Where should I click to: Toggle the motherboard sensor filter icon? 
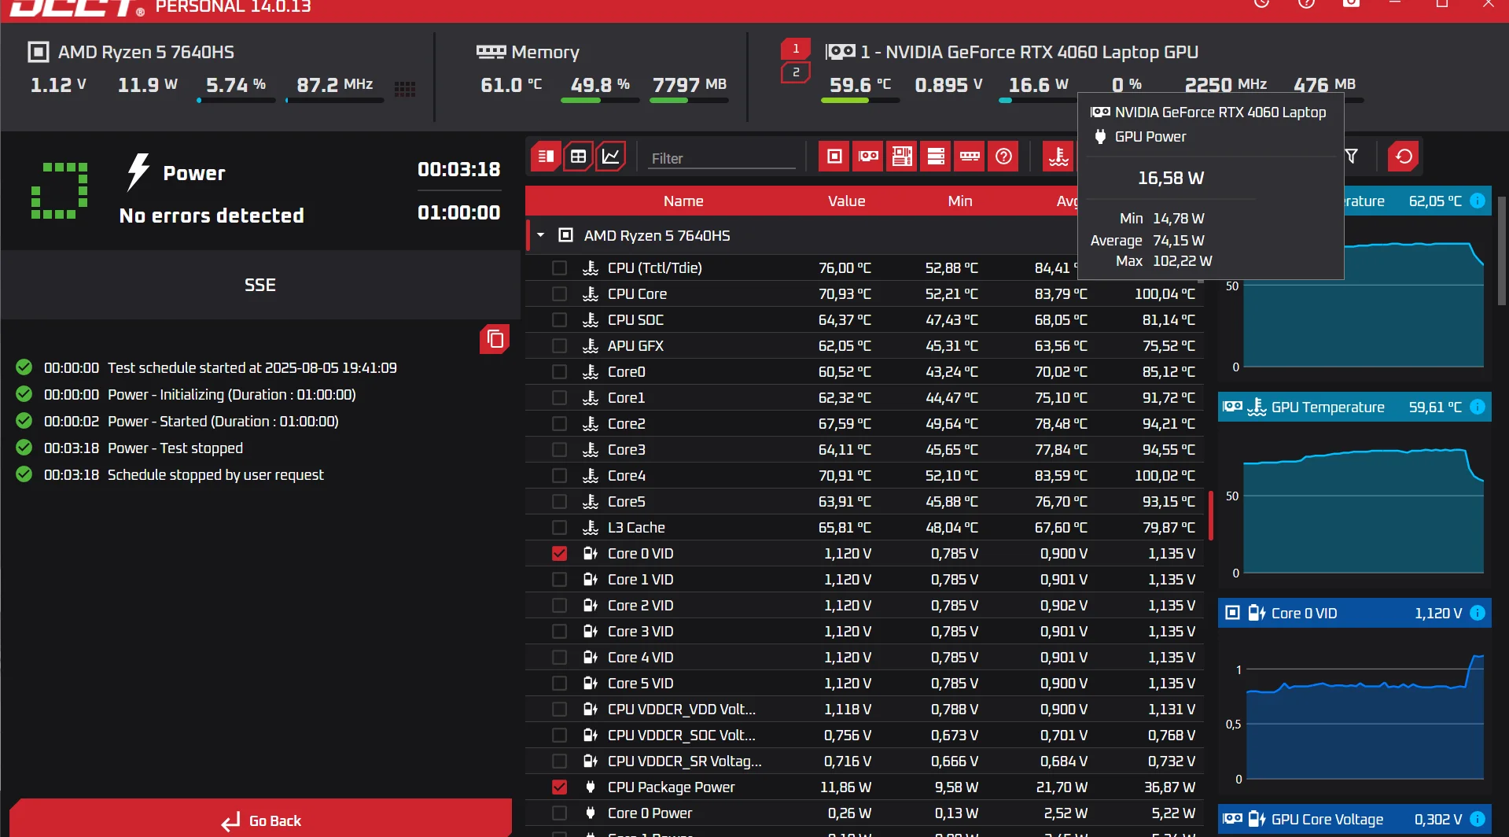(902, 157)
